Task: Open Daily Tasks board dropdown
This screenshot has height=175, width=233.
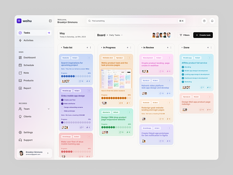Action: [116, 35]
